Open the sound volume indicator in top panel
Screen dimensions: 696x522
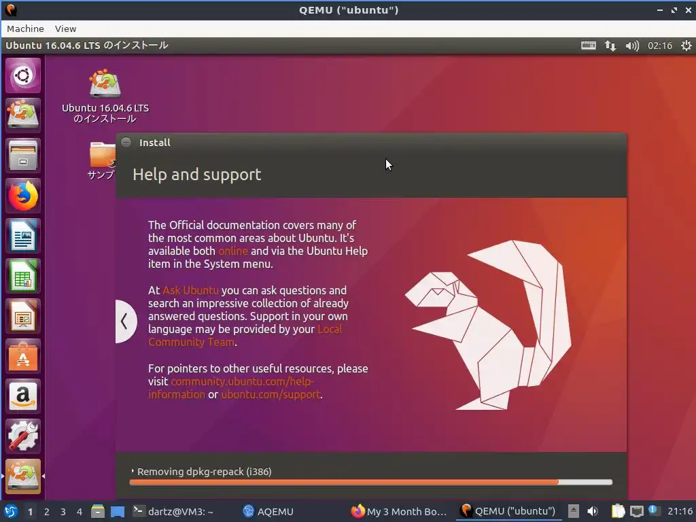[632, 46]
